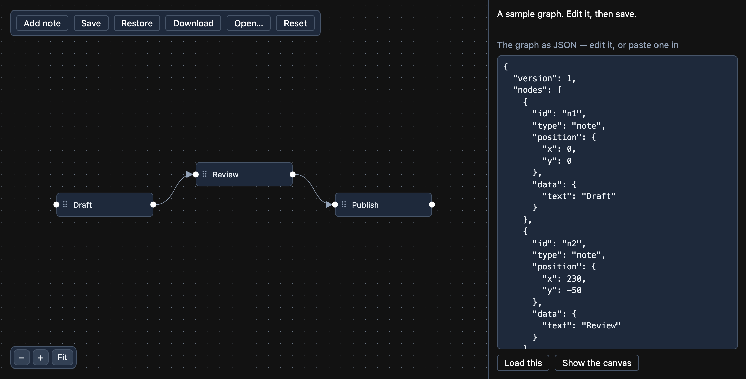Click the Add note button

42,23
